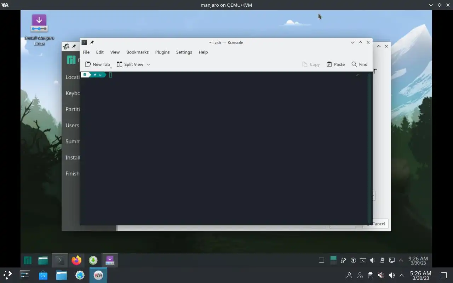Open the host application launcher icon

tap(8, 275)
